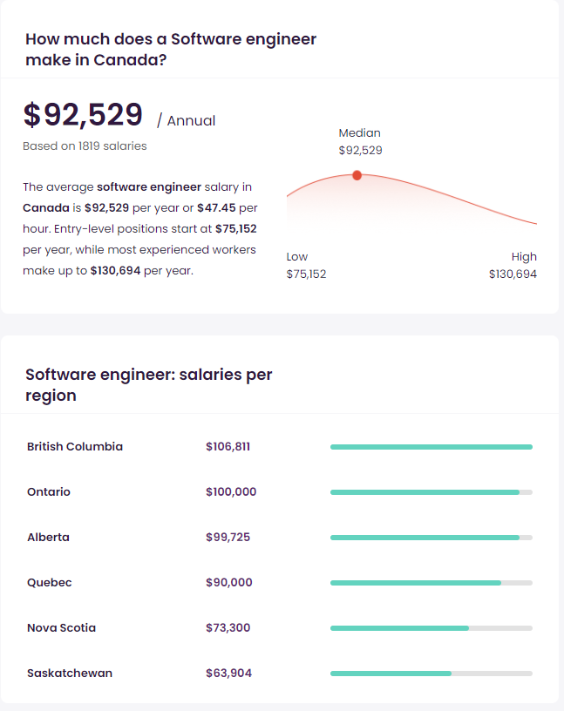Click the Quebec region name
This screenshot has height=711, width=564.
50,583
